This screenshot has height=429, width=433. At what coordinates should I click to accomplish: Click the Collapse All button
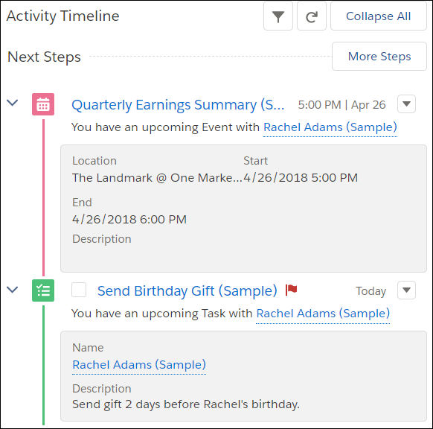(379, 16)
